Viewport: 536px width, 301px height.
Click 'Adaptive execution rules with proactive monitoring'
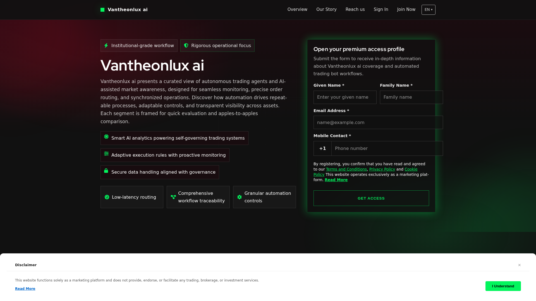click(168, 155)
